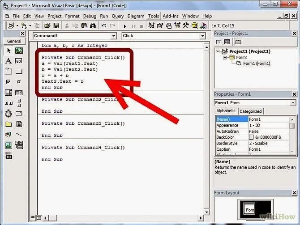Select the DirListBox folder tool
300x225 pixels.
[8, 124]
